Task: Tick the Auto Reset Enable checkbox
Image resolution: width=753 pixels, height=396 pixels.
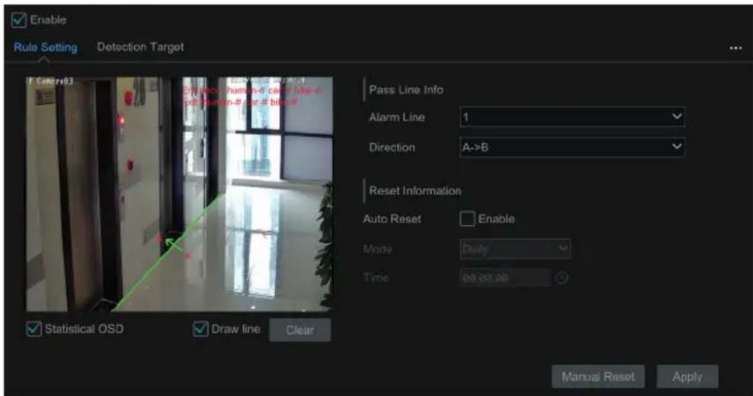Action: pos(467,219)
